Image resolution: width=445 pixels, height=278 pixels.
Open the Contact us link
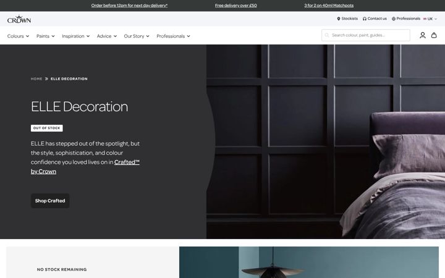coord(377,19)
